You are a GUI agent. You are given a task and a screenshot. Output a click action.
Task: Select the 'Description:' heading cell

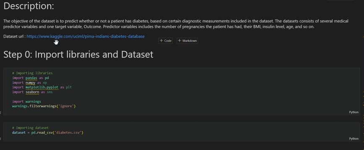pyautogui.click(x=29, y=6)
